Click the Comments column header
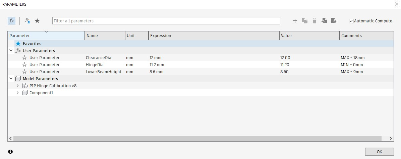Image resolution: width=401 pixels, height=159 pixels. pyautogui.click(x=367, y=36)
